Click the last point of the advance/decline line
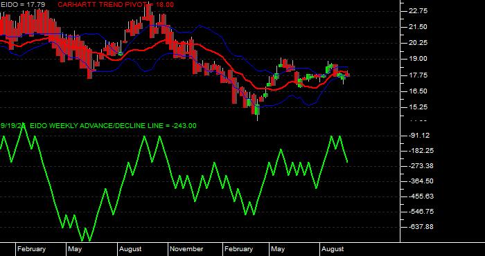The width and height of the screenshot is (485, 256). (x=347, y=161)
